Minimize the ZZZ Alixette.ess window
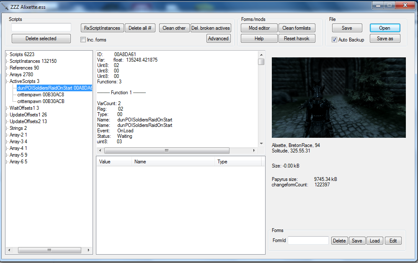The image size is (418, 263). pyautogui.click(x=378, y=5)
